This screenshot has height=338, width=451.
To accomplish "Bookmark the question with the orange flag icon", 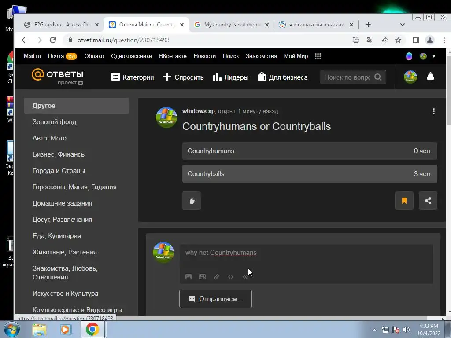I will pos(404,201).
